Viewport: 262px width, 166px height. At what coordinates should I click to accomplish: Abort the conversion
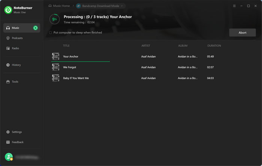tap(242, 33)
